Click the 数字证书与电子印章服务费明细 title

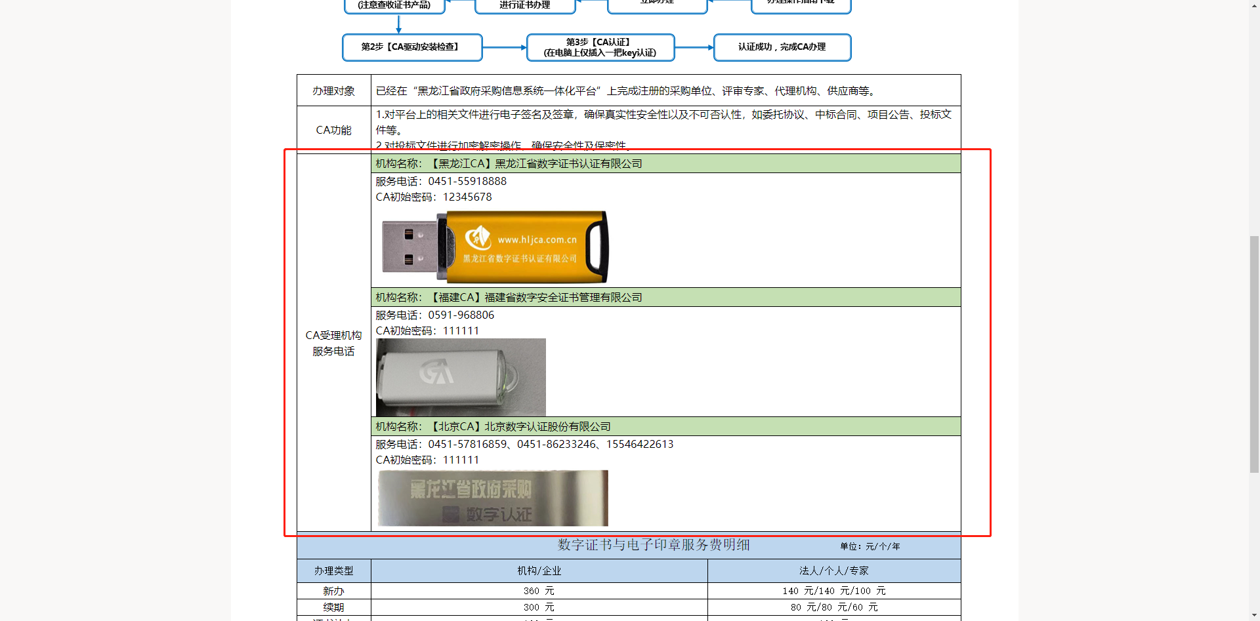pyautogui.click(x=654, y=545)
